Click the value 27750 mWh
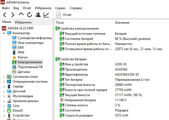This screenshot has height=120, width=169. (123, 90)
